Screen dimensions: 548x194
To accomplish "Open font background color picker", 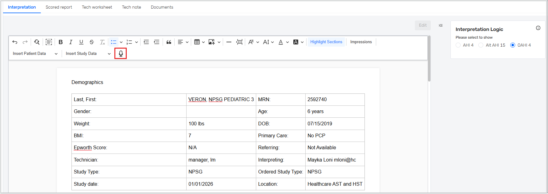I will [296, 42].
